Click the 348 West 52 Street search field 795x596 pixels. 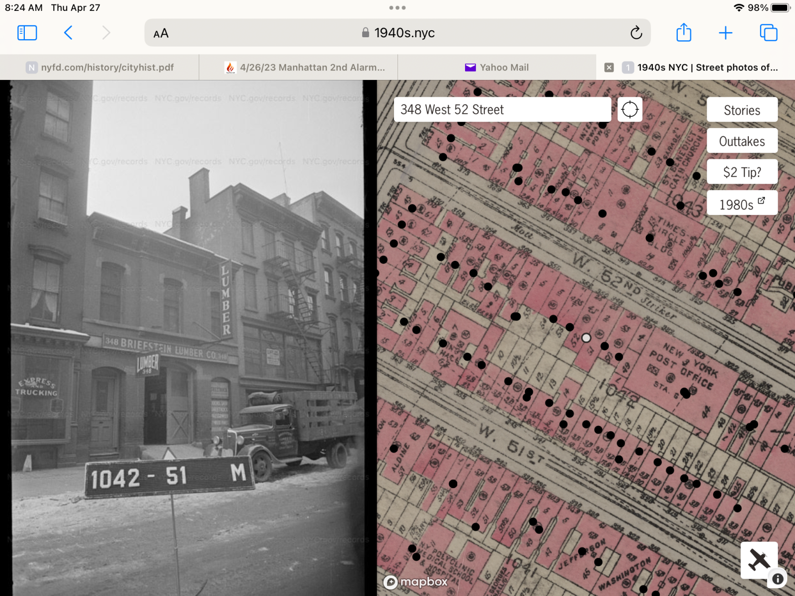click(502, 109)
